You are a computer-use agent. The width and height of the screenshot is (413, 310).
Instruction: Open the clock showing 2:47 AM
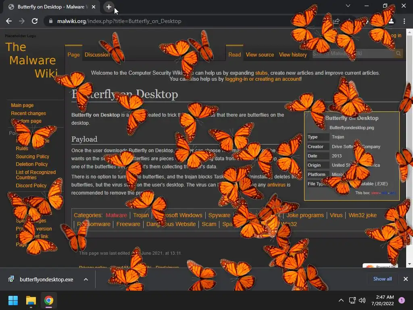point(382,300)
